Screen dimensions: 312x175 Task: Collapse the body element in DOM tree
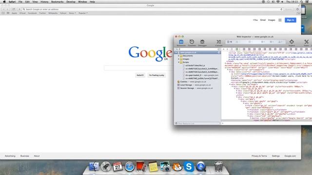coord(225,63)
